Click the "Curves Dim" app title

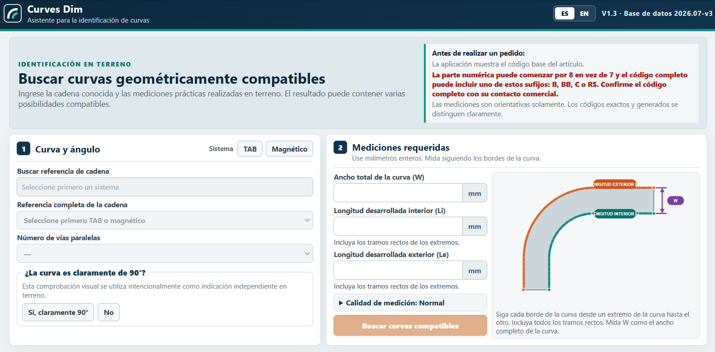pyautogui.click(x=55, y=9)
